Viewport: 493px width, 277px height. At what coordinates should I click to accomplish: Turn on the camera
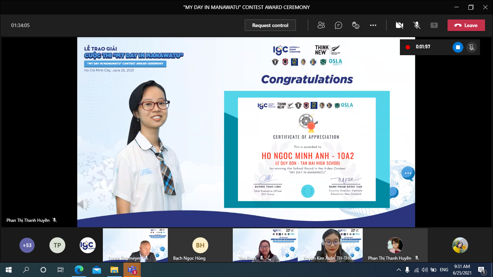point(399,25)
